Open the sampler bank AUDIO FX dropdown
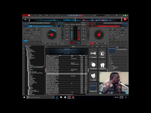151x113 pixels. point(97,46)
